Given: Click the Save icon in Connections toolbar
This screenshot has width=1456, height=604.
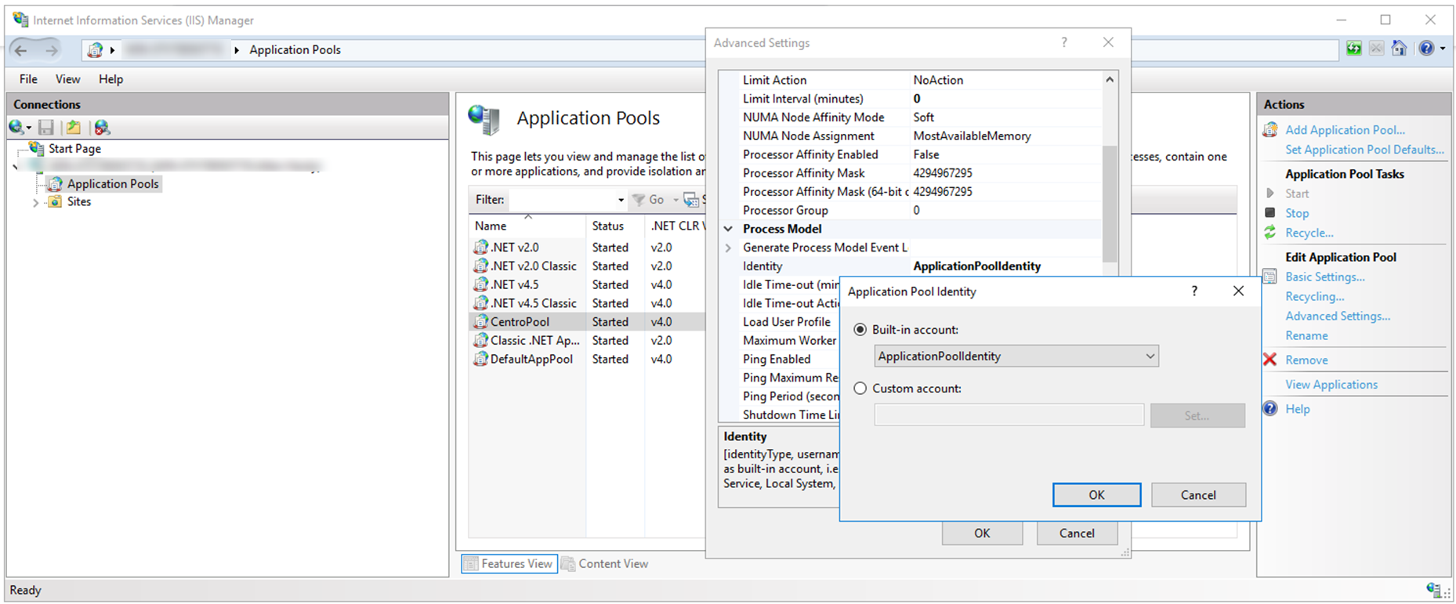Looking at the screenshot, I should point(46,128).
